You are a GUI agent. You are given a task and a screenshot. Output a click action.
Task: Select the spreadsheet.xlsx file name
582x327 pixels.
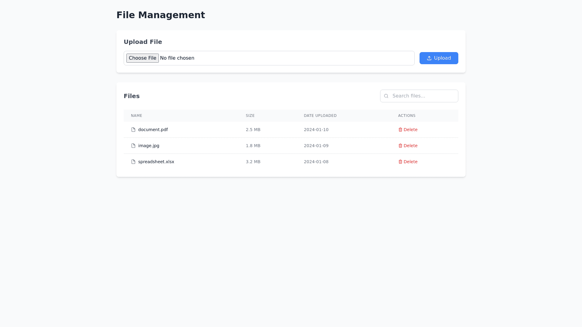point(156,162)
